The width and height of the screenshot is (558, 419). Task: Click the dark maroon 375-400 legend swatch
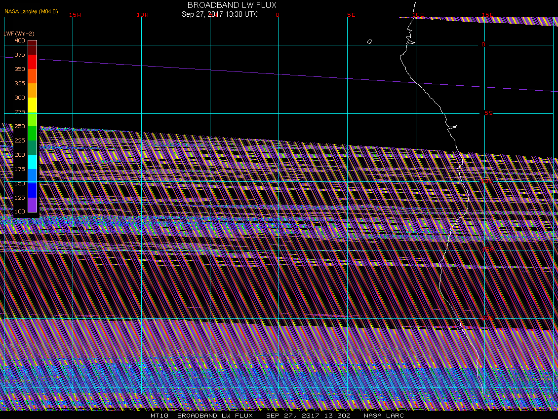click(33, 48)
